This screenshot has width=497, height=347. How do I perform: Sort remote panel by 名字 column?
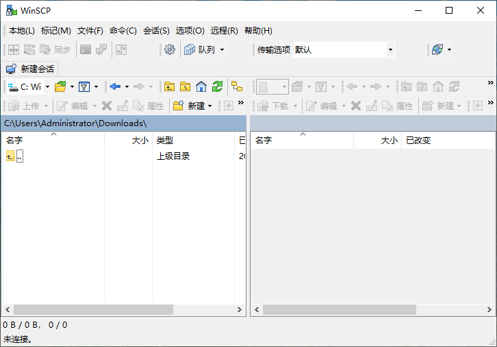coord(303,141)
